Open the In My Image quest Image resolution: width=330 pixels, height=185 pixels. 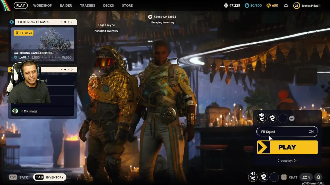click(43, 111)
